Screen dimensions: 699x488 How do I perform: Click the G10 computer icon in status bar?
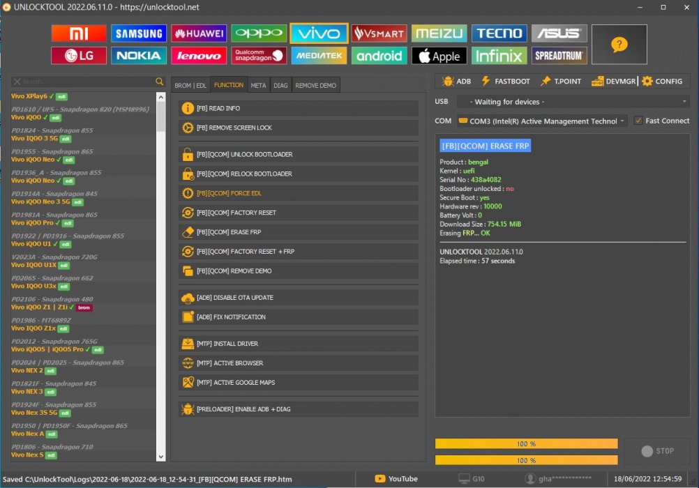[464, 479]
